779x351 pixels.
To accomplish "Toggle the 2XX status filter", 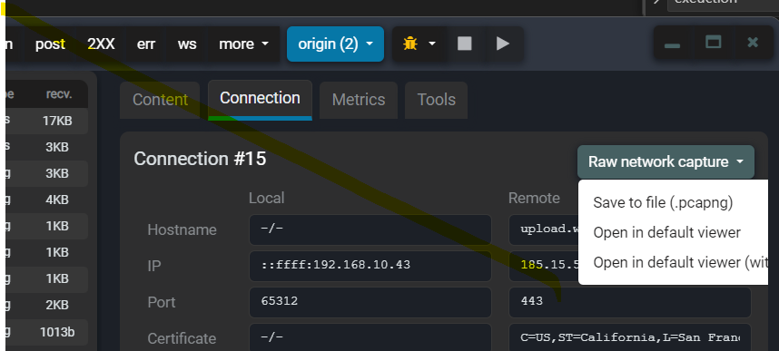I will pyautogui.click(x=101, y=44).
